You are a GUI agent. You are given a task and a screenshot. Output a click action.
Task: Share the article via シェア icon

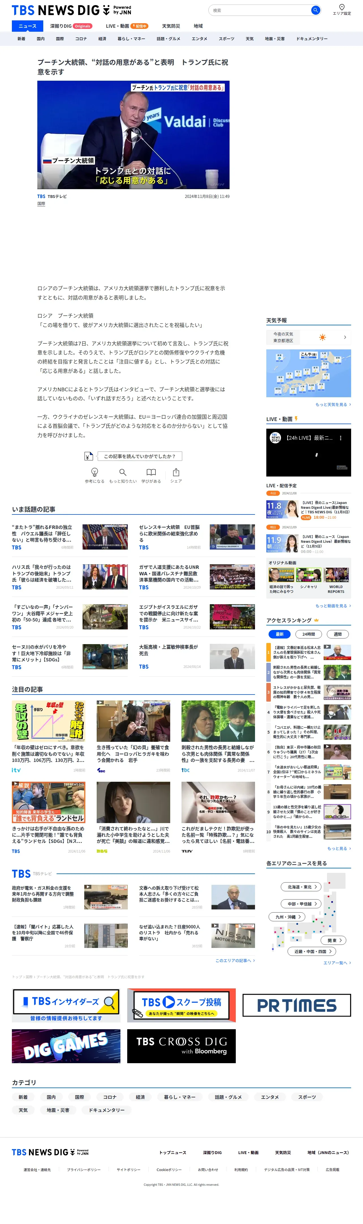176,475
